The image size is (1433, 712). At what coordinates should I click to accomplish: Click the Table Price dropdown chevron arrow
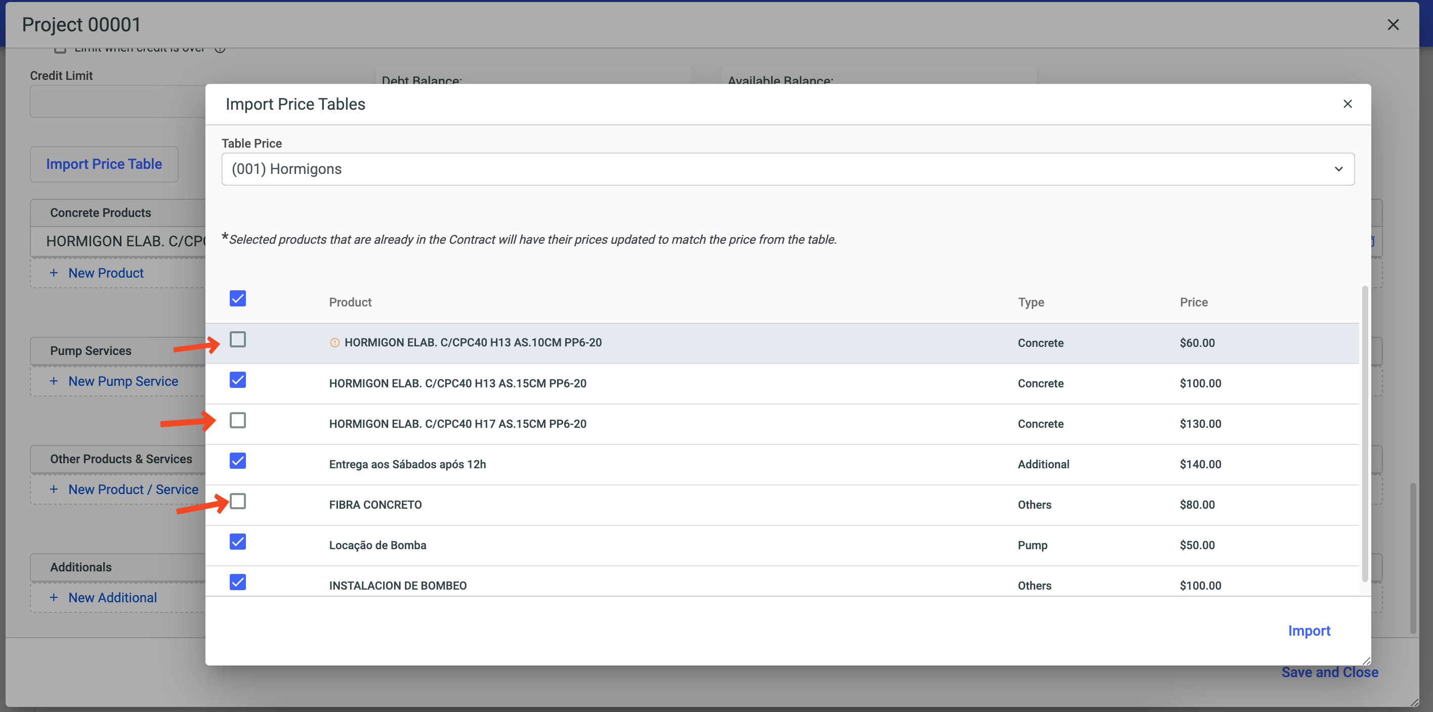(1338, 169)
